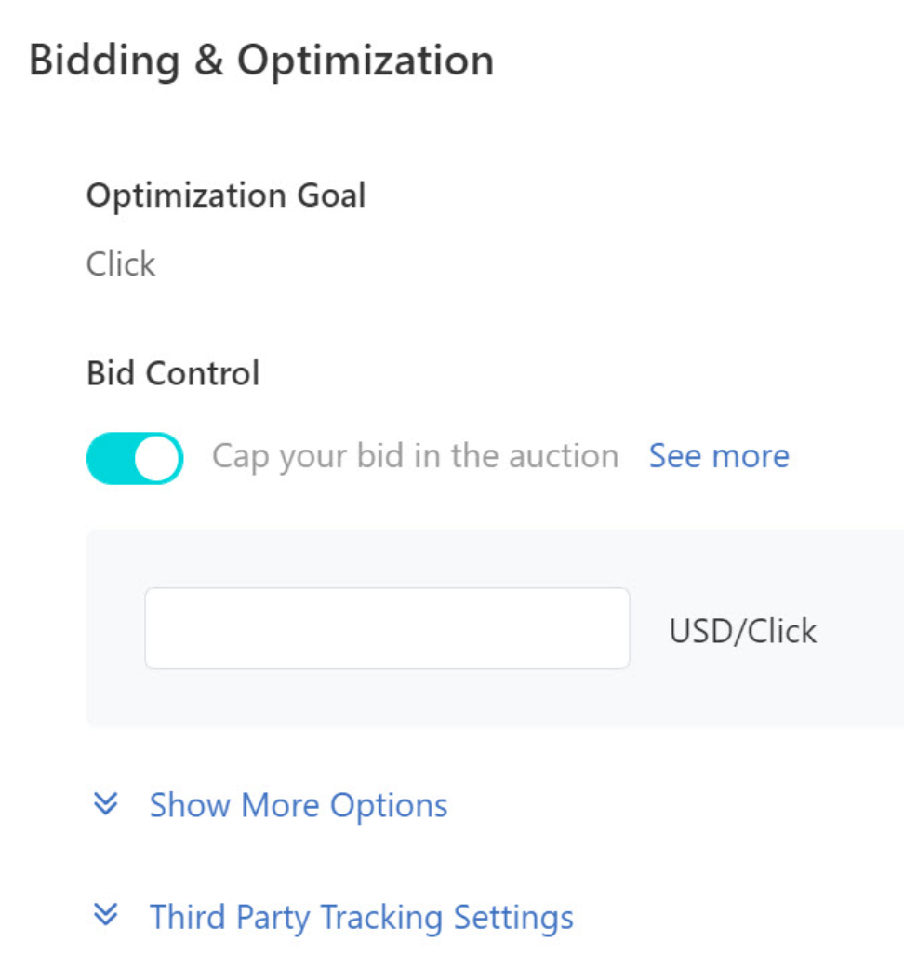
Task: Open the See more link
Action: tap(719, 456)
